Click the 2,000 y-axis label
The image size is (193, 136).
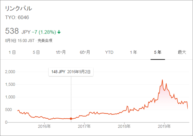click(10, 72)
